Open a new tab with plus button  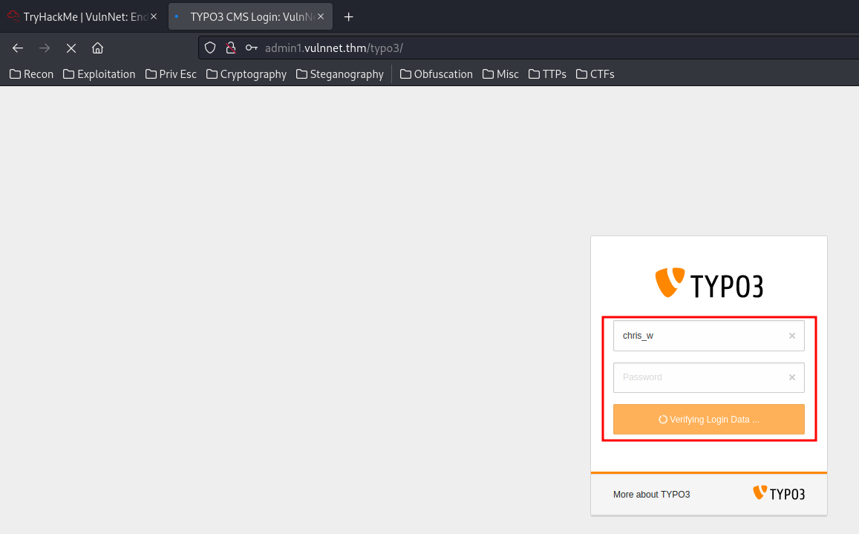pyautogui.click(x=348, y=17)
